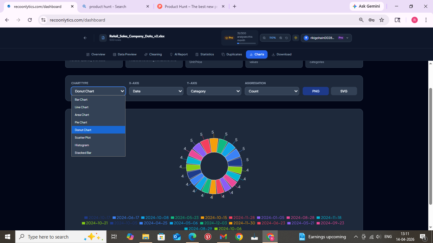The height and width of the screenshot is (243, 433).
Task: Open the Data Preview tab
Action: coord(125,54)
